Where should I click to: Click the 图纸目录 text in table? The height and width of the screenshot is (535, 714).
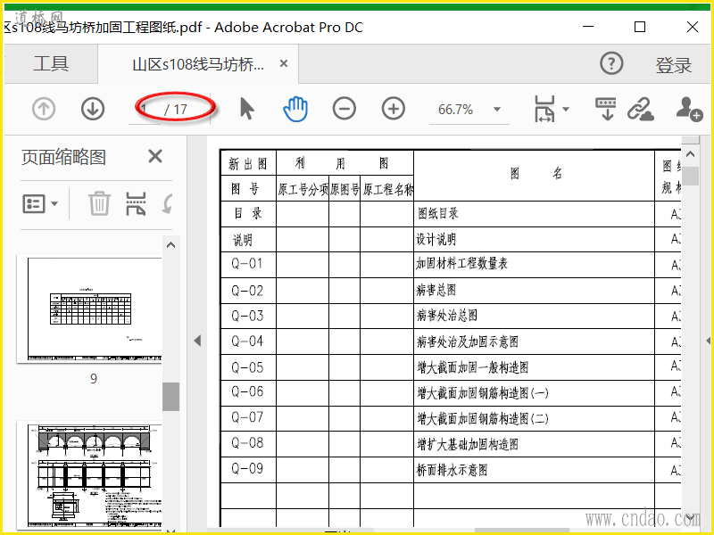(x=437, y=213)
